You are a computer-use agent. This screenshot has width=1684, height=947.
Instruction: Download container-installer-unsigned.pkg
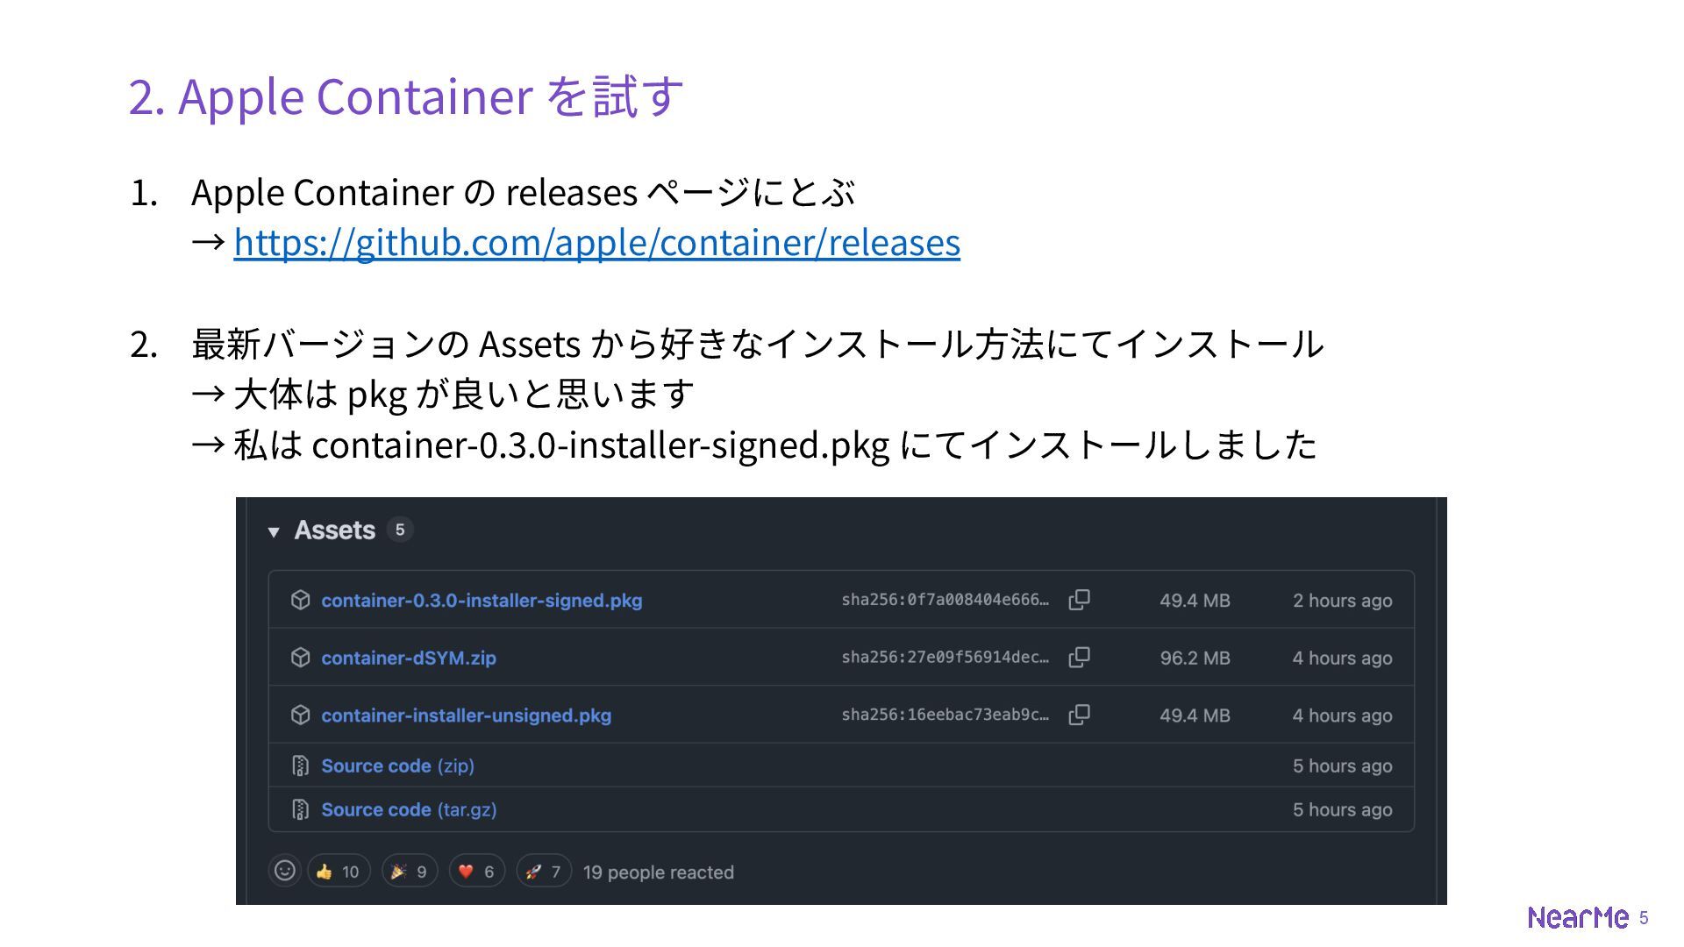(467, 716)
